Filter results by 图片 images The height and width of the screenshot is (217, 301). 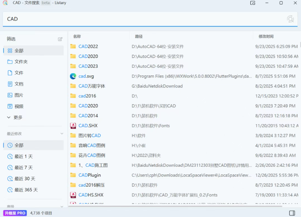pyautogui.click(x=19, y=95)
